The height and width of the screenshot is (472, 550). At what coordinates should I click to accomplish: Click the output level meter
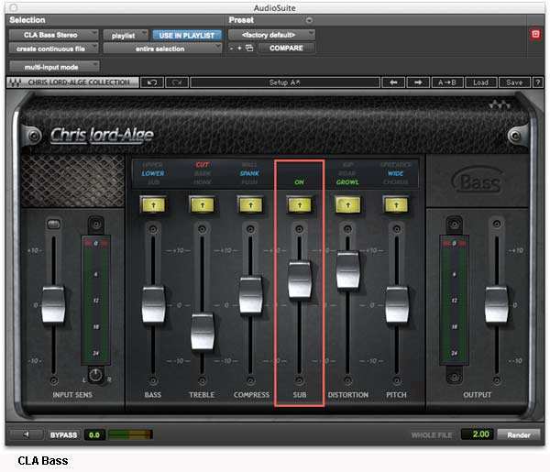coord(455,300)
